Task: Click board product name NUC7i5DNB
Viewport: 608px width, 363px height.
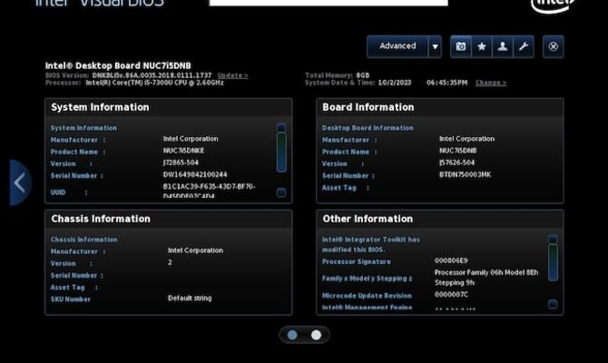Action: [x=458, y=151]
